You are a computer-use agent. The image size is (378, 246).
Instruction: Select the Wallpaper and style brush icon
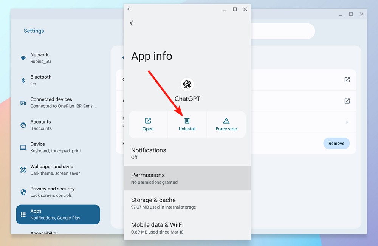click(x=23, y=169)
